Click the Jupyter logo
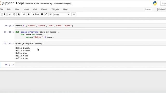 [7, 3]
